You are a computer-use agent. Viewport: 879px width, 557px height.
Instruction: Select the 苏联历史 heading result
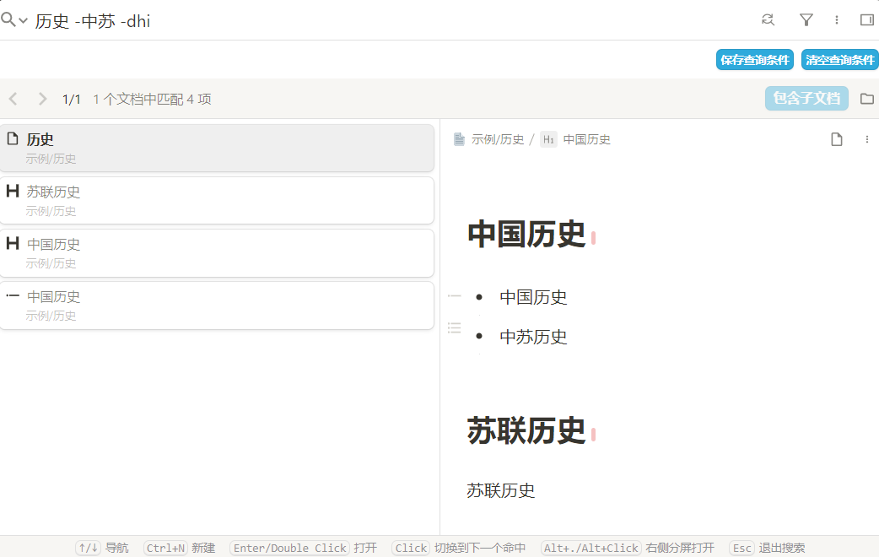click(217, 200)
